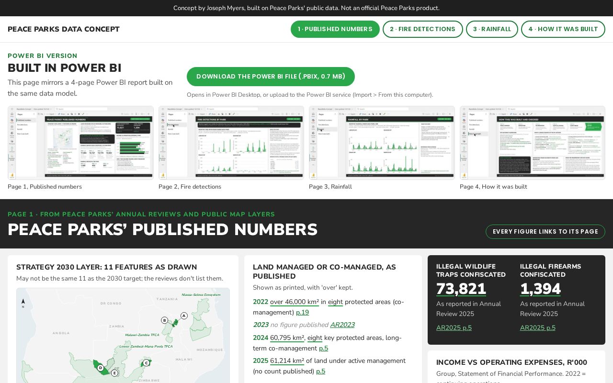Click the 'Peace Parks Data Concept' site title
Viewport: 613px width, 383px height.
64,29
